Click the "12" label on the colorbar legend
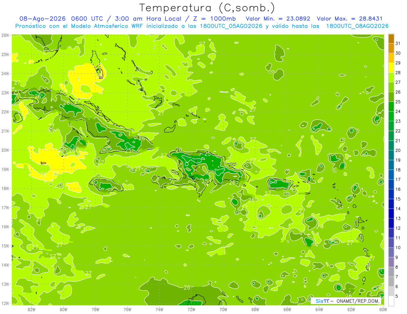Viewport: 407px width, 314px height. pos(398,228)
